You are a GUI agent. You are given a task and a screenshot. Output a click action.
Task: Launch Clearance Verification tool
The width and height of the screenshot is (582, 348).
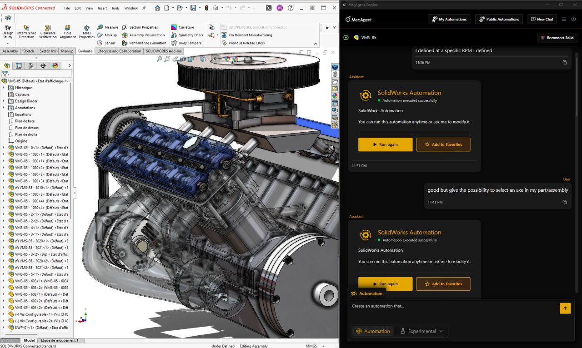[x=48, y=32]
